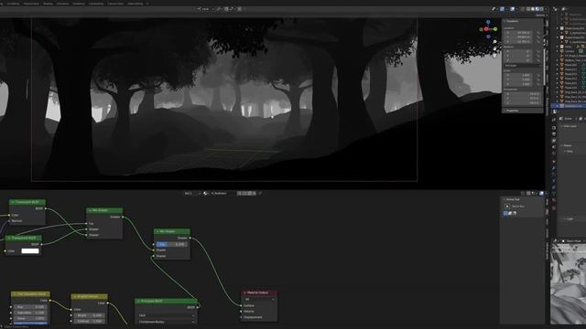Image resolution: width=586 pixels, height=329 pixels.
Task: Switch viewport to solid shading mode
Action: [x=533, y=9]
